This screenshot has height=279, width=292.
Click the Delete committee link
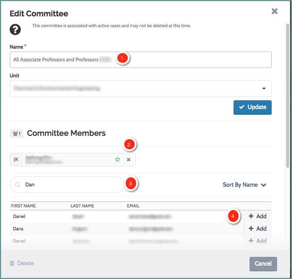coord(22,263)
